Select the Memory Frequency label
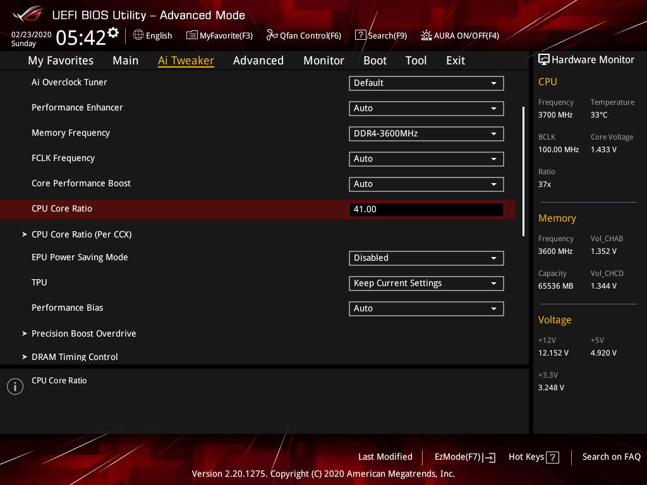 (x=71, y=133)
